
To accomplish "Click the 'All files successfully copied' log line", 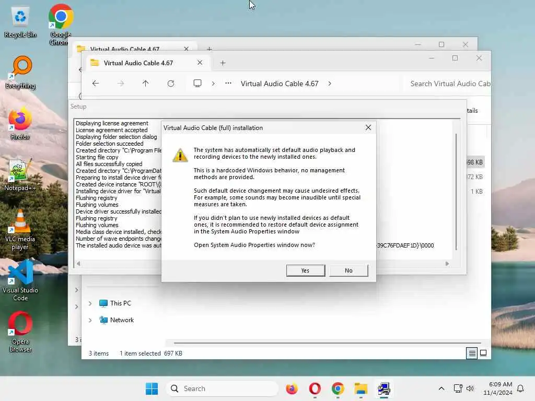I will 109,164.
